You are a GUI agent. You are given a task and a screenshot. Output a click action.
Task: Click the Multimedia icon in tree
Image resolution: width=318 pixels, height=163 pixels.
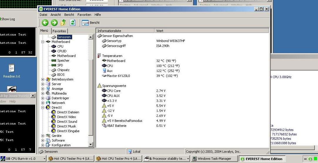coord(48,93)
